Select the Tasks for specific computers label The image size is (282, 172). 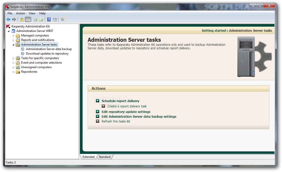point(40,58)
